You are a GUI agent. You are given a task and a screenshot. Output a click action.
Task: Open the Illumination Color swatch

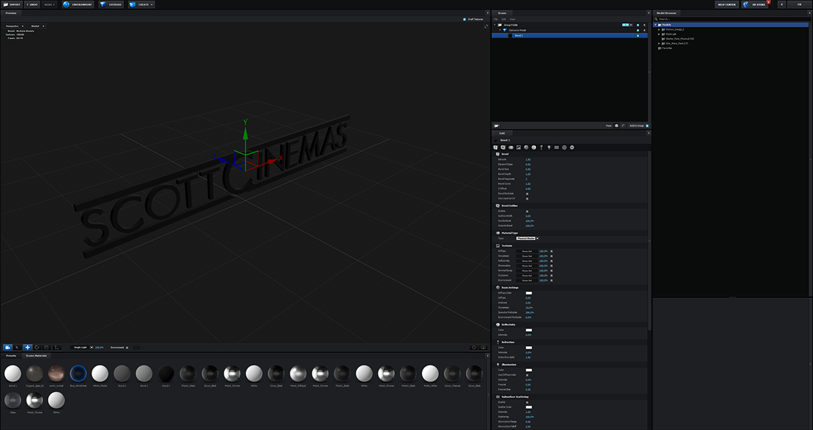(x=528, y=370)
